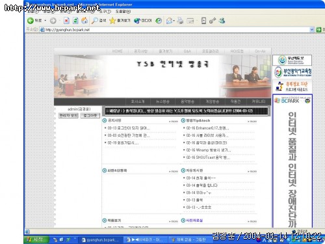Click the Edit toolbar icon beside Print

(190, 21)
